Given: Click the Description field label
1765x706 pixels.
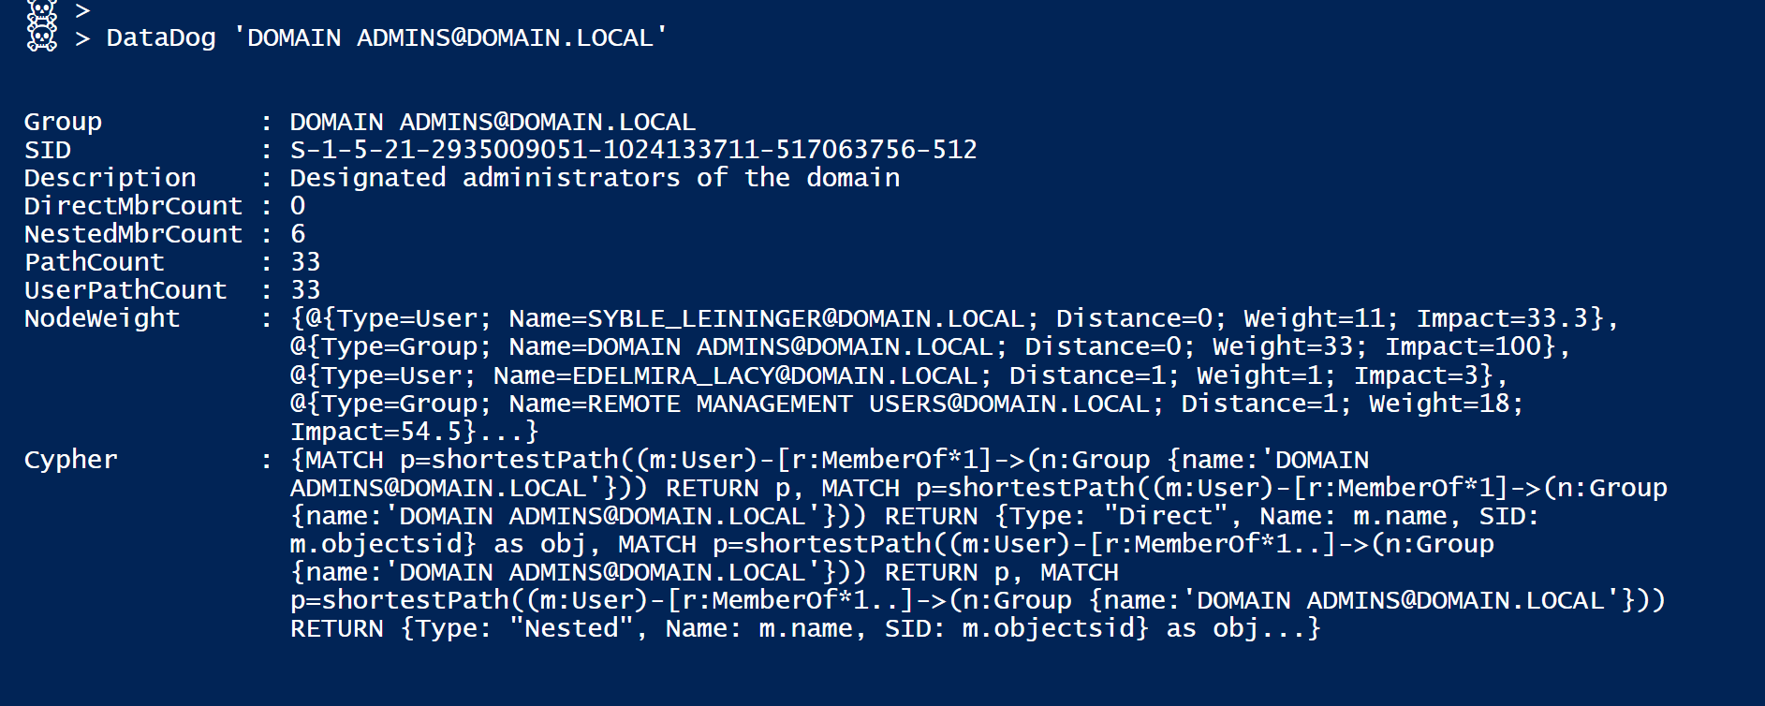Looking at the screenshot, I should click(x=110, y=178).
